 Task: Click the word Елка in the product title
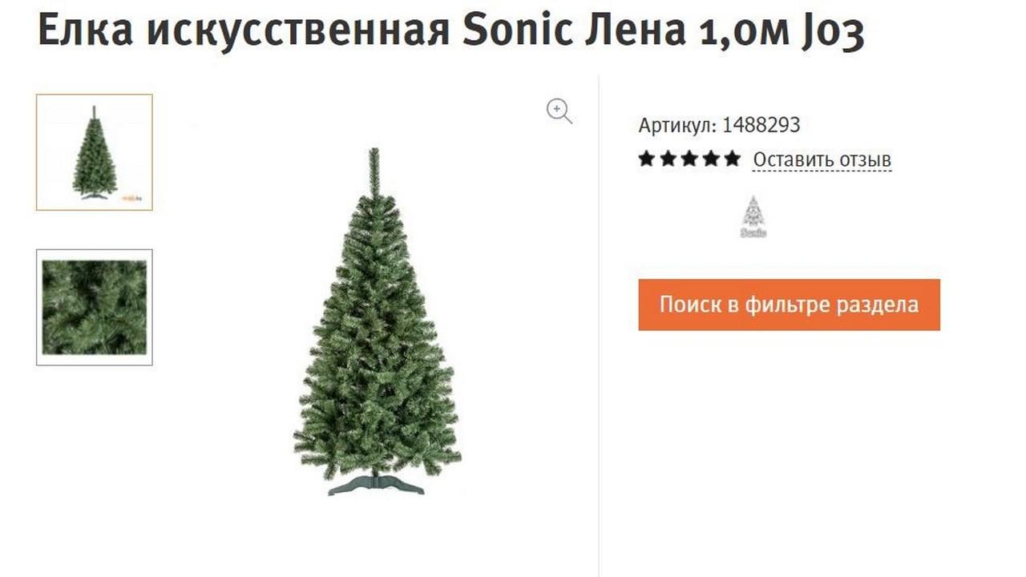point(86,30)
